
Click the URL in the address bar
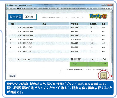(x=60, y=8)
